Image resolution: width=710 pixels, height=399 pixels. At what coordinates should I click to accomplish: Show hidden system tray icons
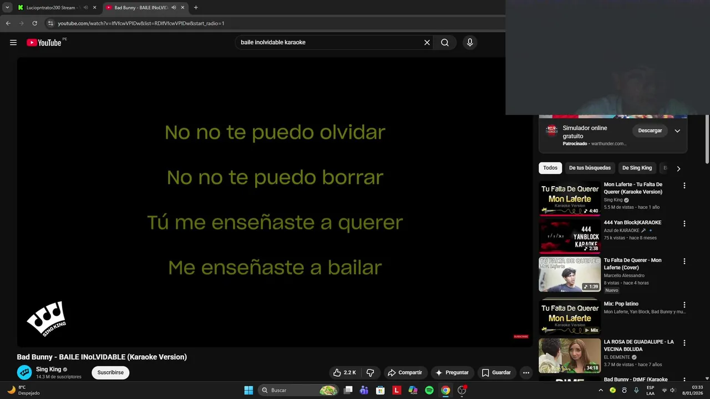coord(601,390)
